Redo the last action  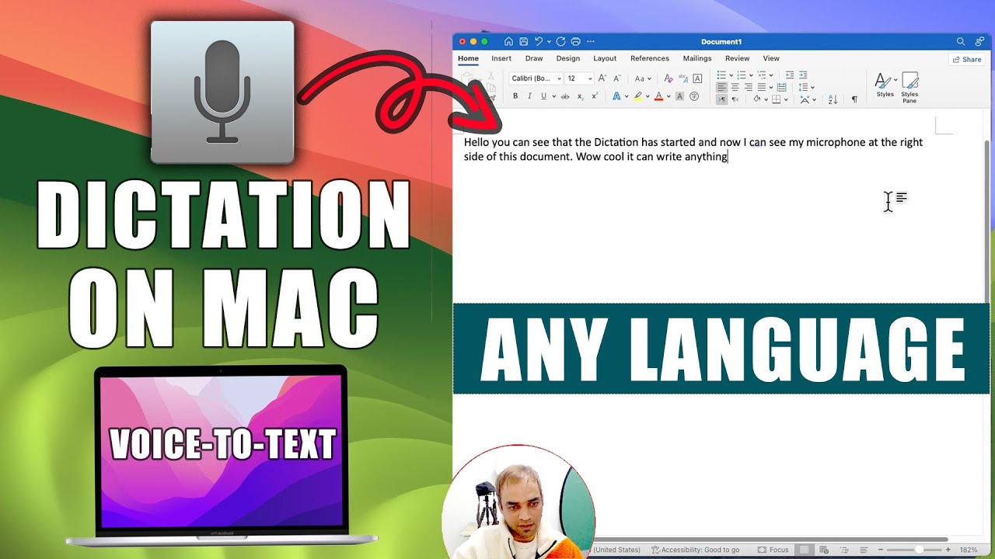pos(560,41)
